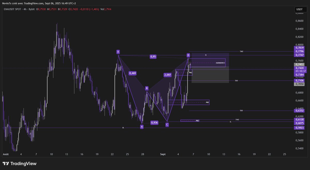Click the TradingView logo
The height and width of the screenshot is (170, 310).
pos(19,164)
